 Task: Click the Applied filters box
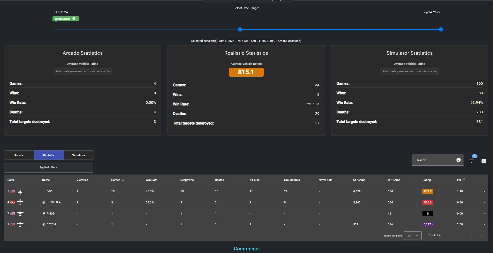coord(49,168)
